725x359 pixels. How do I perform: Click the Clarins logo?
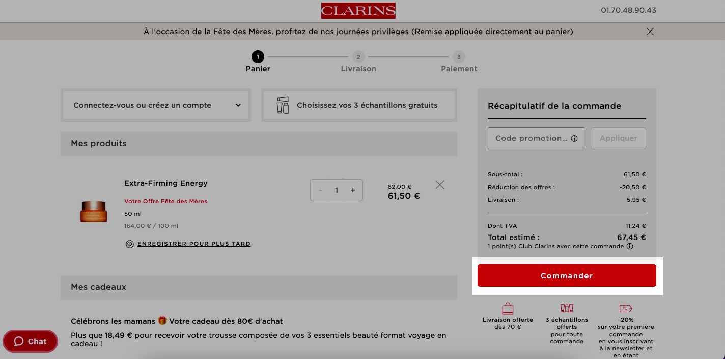coord(358,11)
